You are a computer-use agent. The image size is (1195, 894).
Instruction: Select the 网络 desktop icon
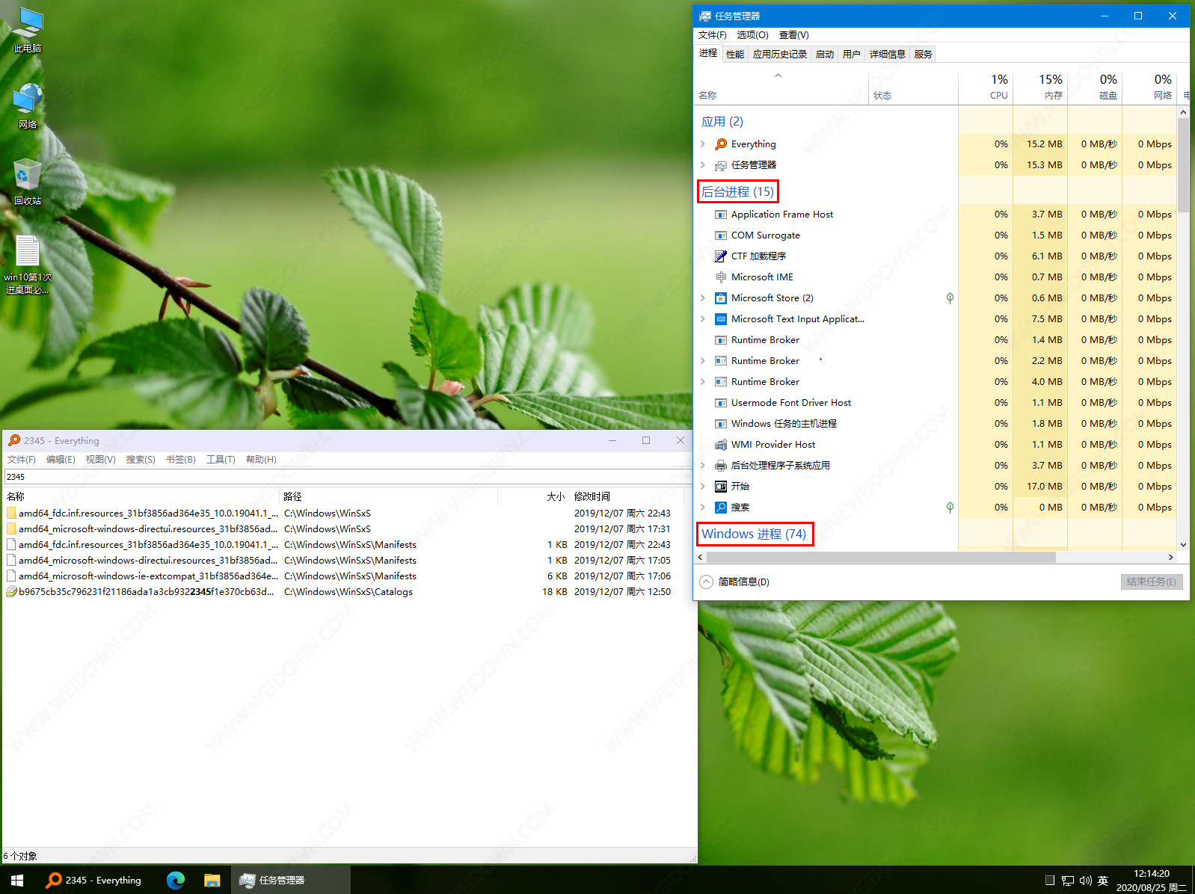tap(28, 106)
